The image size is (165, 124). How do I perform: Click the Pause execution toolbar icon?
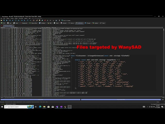pos(13,20)
